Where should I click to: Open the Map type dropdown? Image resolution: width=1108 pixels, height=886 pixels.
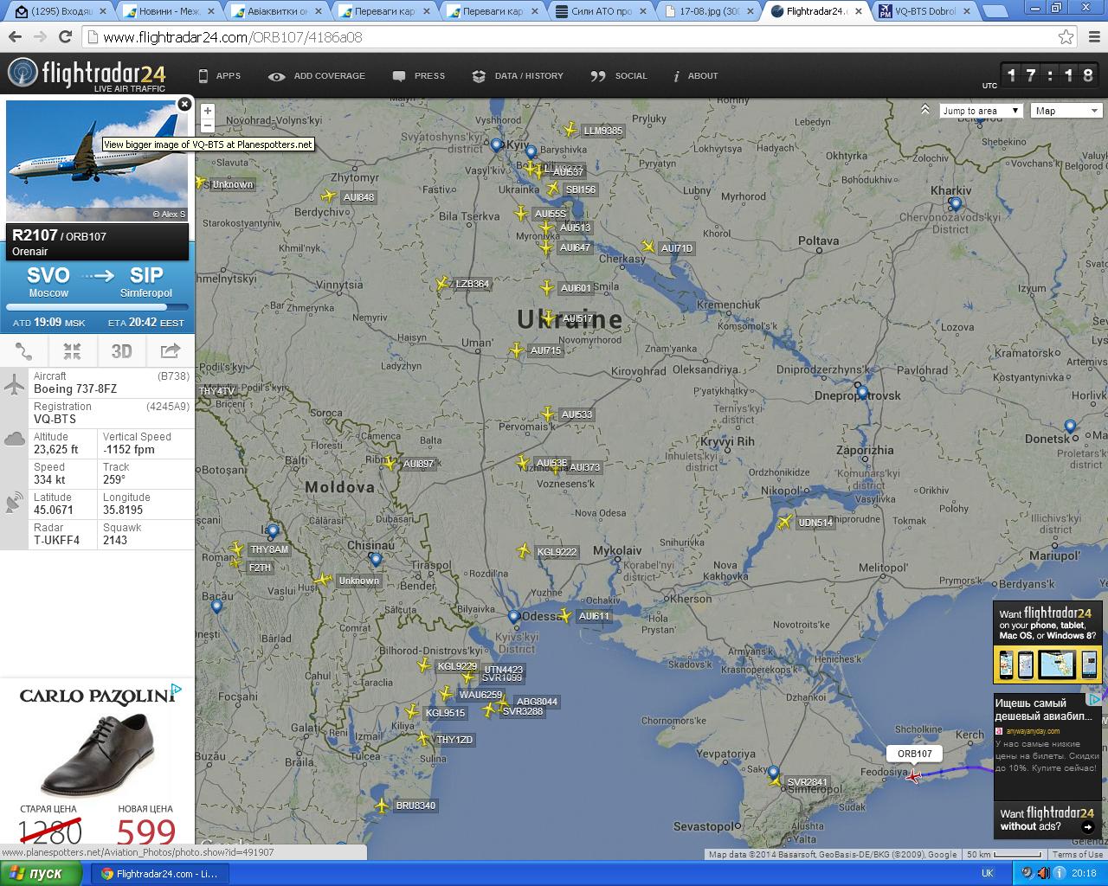(x=1067, y=111)
